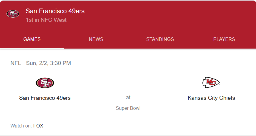Click the "at" text between teams
Screen dimensions: 256x136
[128, 97]
